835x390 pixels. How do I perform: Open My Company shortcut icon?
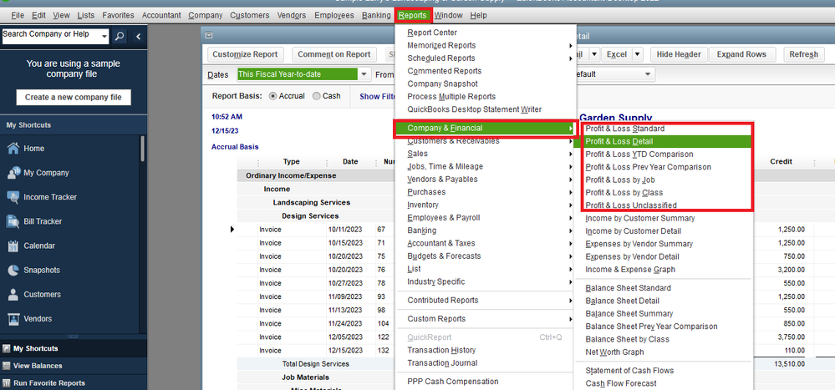(13, 172)
